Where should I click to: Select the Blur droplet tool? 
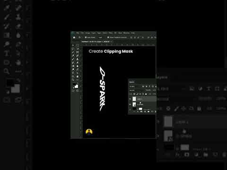pos(78,66)
